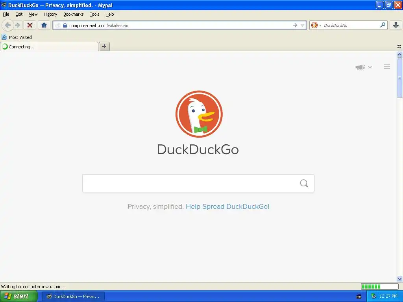The width and height of the screenshot is (403, 302).
Task: Open the Home page button
Action: tap(44, 25)
